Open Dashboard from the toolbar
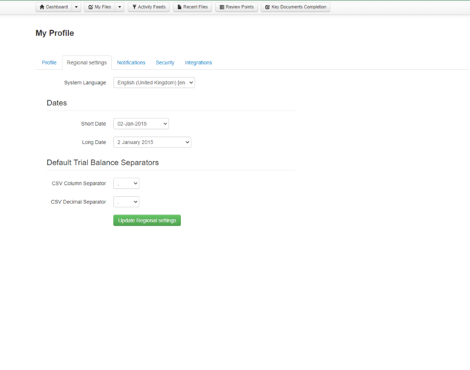The image size is (470, 370). (x=54, y=7)
